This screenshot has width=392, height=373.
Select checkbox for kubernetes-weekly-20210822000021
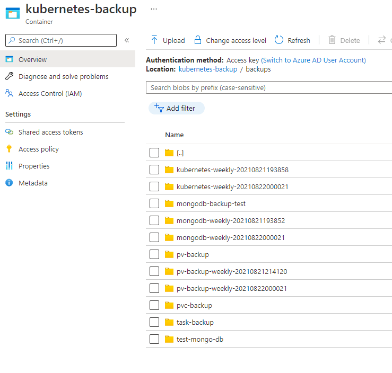coord(154,186)
